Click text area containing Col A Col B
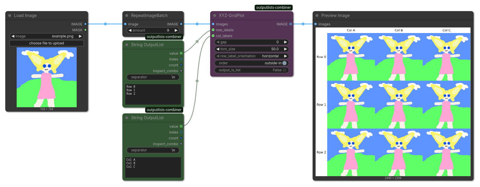Screen dimensions: 480x187 coord(153,167)
